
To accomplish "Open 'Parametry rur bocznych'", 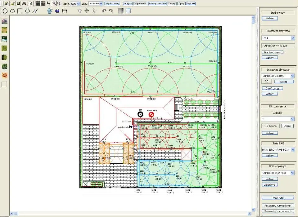I will (278, 211).
